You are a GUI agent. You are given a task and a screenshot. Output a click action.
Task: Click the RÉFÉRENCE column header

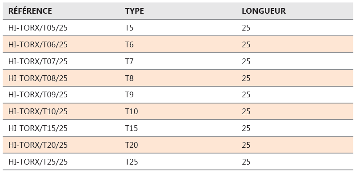(x=30, y=11)
